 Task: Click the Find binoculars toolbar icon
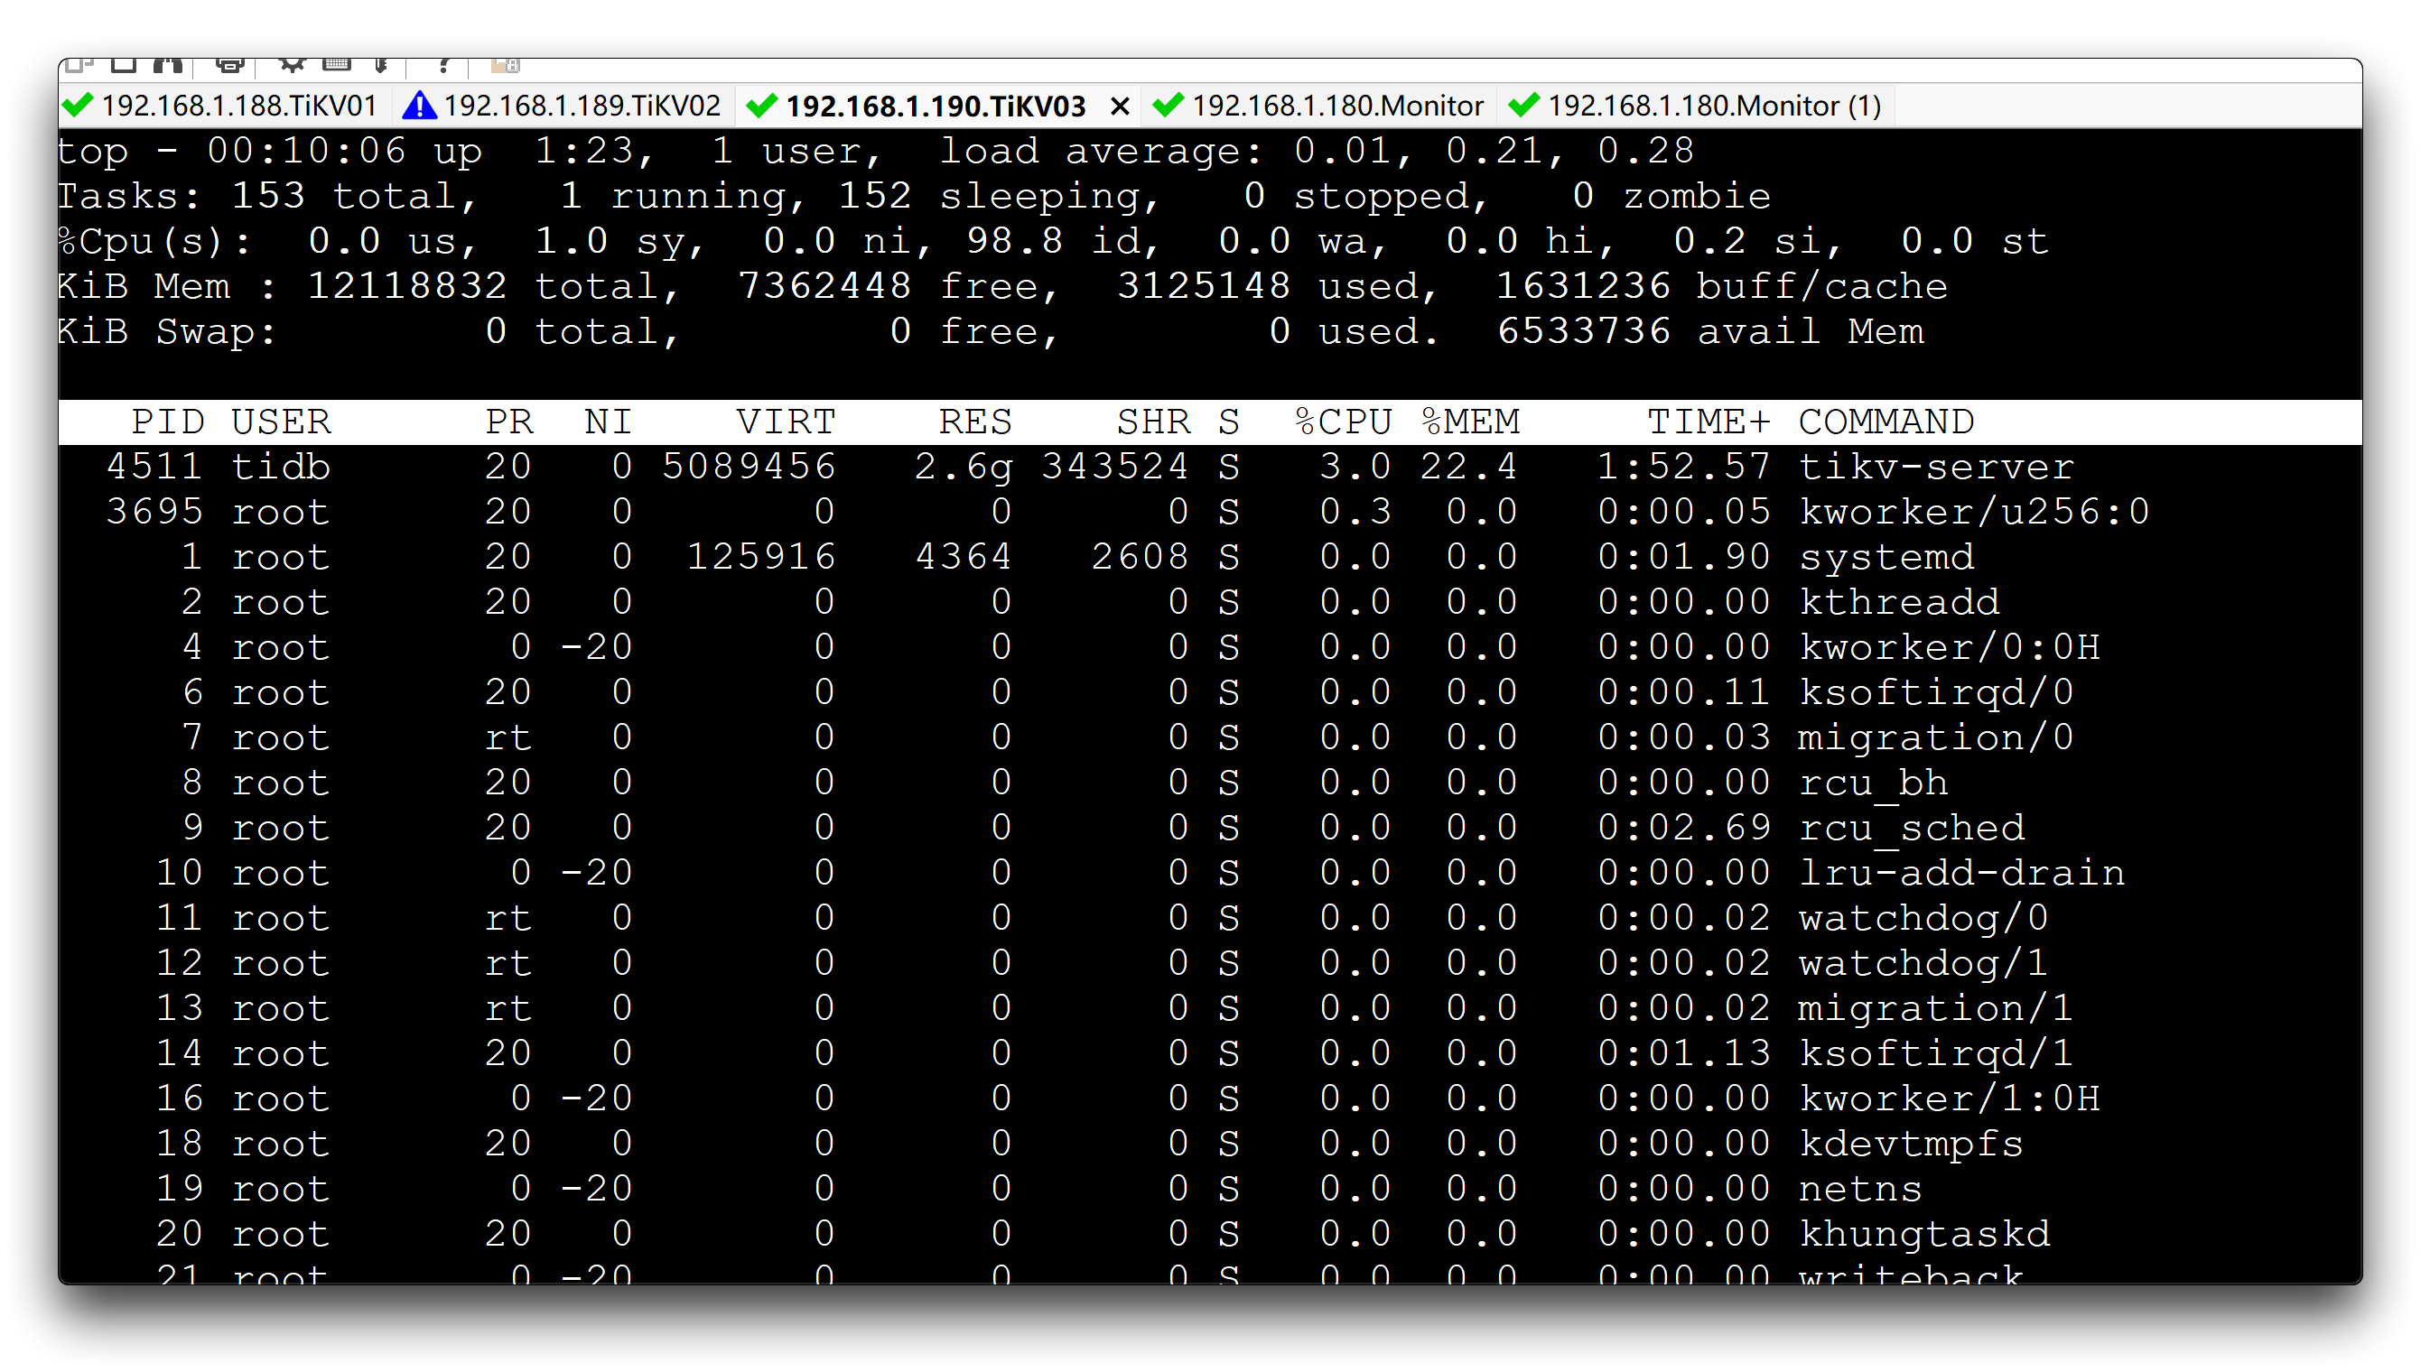pos(168,64)
